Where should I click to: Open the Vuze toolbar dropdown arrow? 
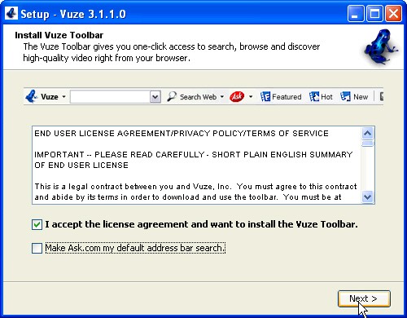click(63, 97)
